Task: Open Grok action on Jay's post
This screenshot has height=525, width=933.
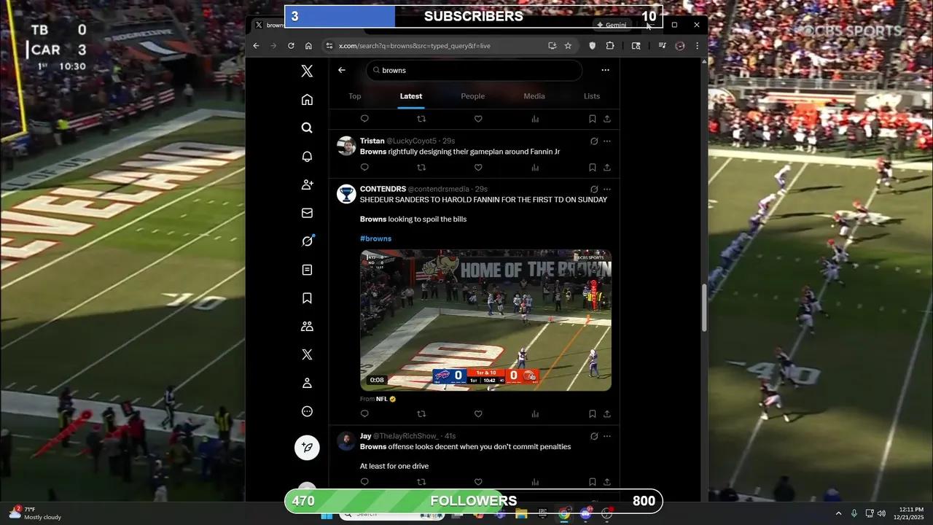Action: (x=594, y=436)
